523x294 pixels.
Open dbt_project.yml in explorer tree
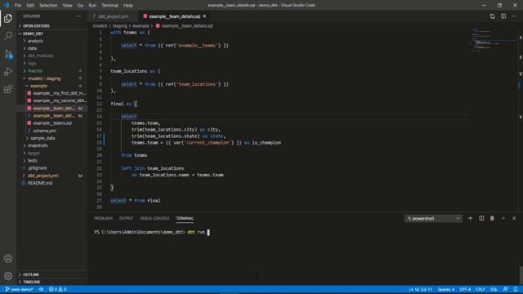(43, 176)
